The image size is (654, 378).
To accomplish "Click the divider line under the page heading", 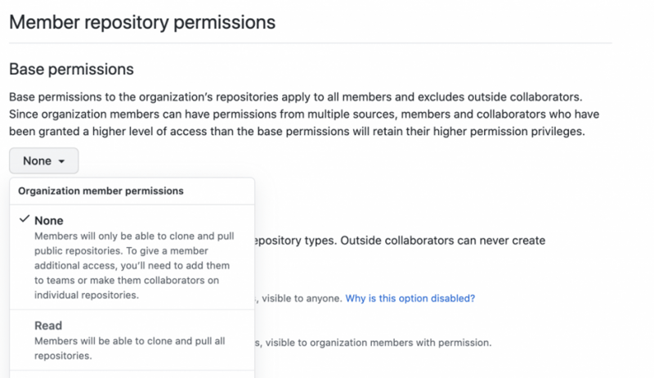I will coord(311,43).
